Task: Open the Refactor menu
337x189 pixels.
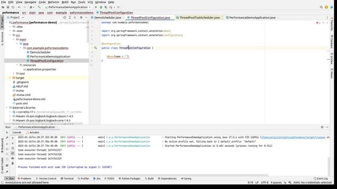Action: (x=54, y=2)
